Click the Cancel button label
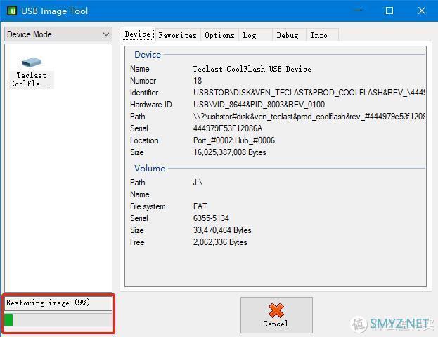 [x=276, y=324]
